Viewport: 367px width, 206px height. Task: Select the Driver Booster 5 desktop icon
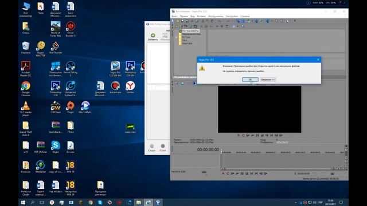pos(71,29)
